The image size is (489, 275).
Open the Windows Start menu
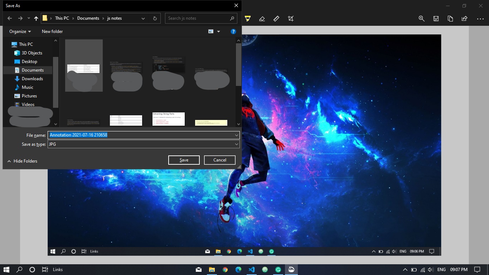coord(6,270)
